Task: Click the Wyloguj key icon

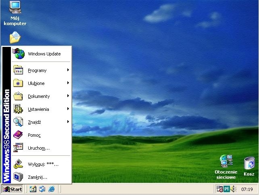Action: coord(18,164)
